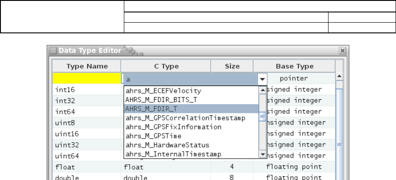Select the uint64 type name cell
Viewport: 396px width, 180px height.
[x=87, y=156]
